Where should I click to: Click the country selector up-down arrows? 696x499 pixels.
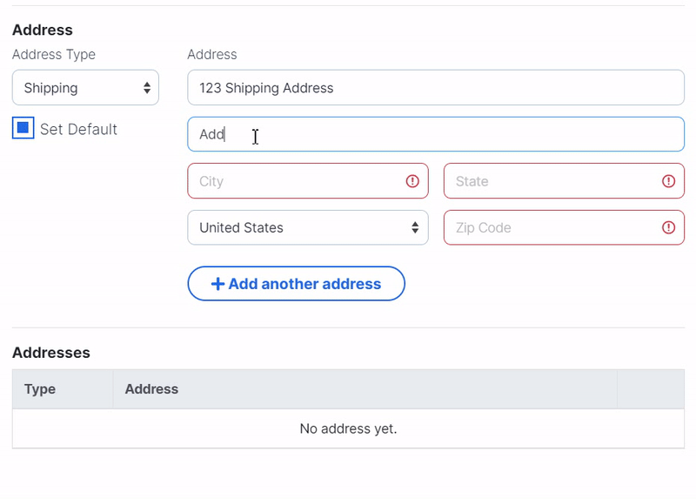pyautogui.click(x=415, y=227)
